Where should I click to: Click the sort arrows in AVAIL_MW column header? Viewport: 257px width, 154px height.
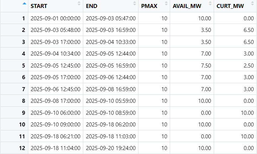pyautogui.click(x=210, y=3)
